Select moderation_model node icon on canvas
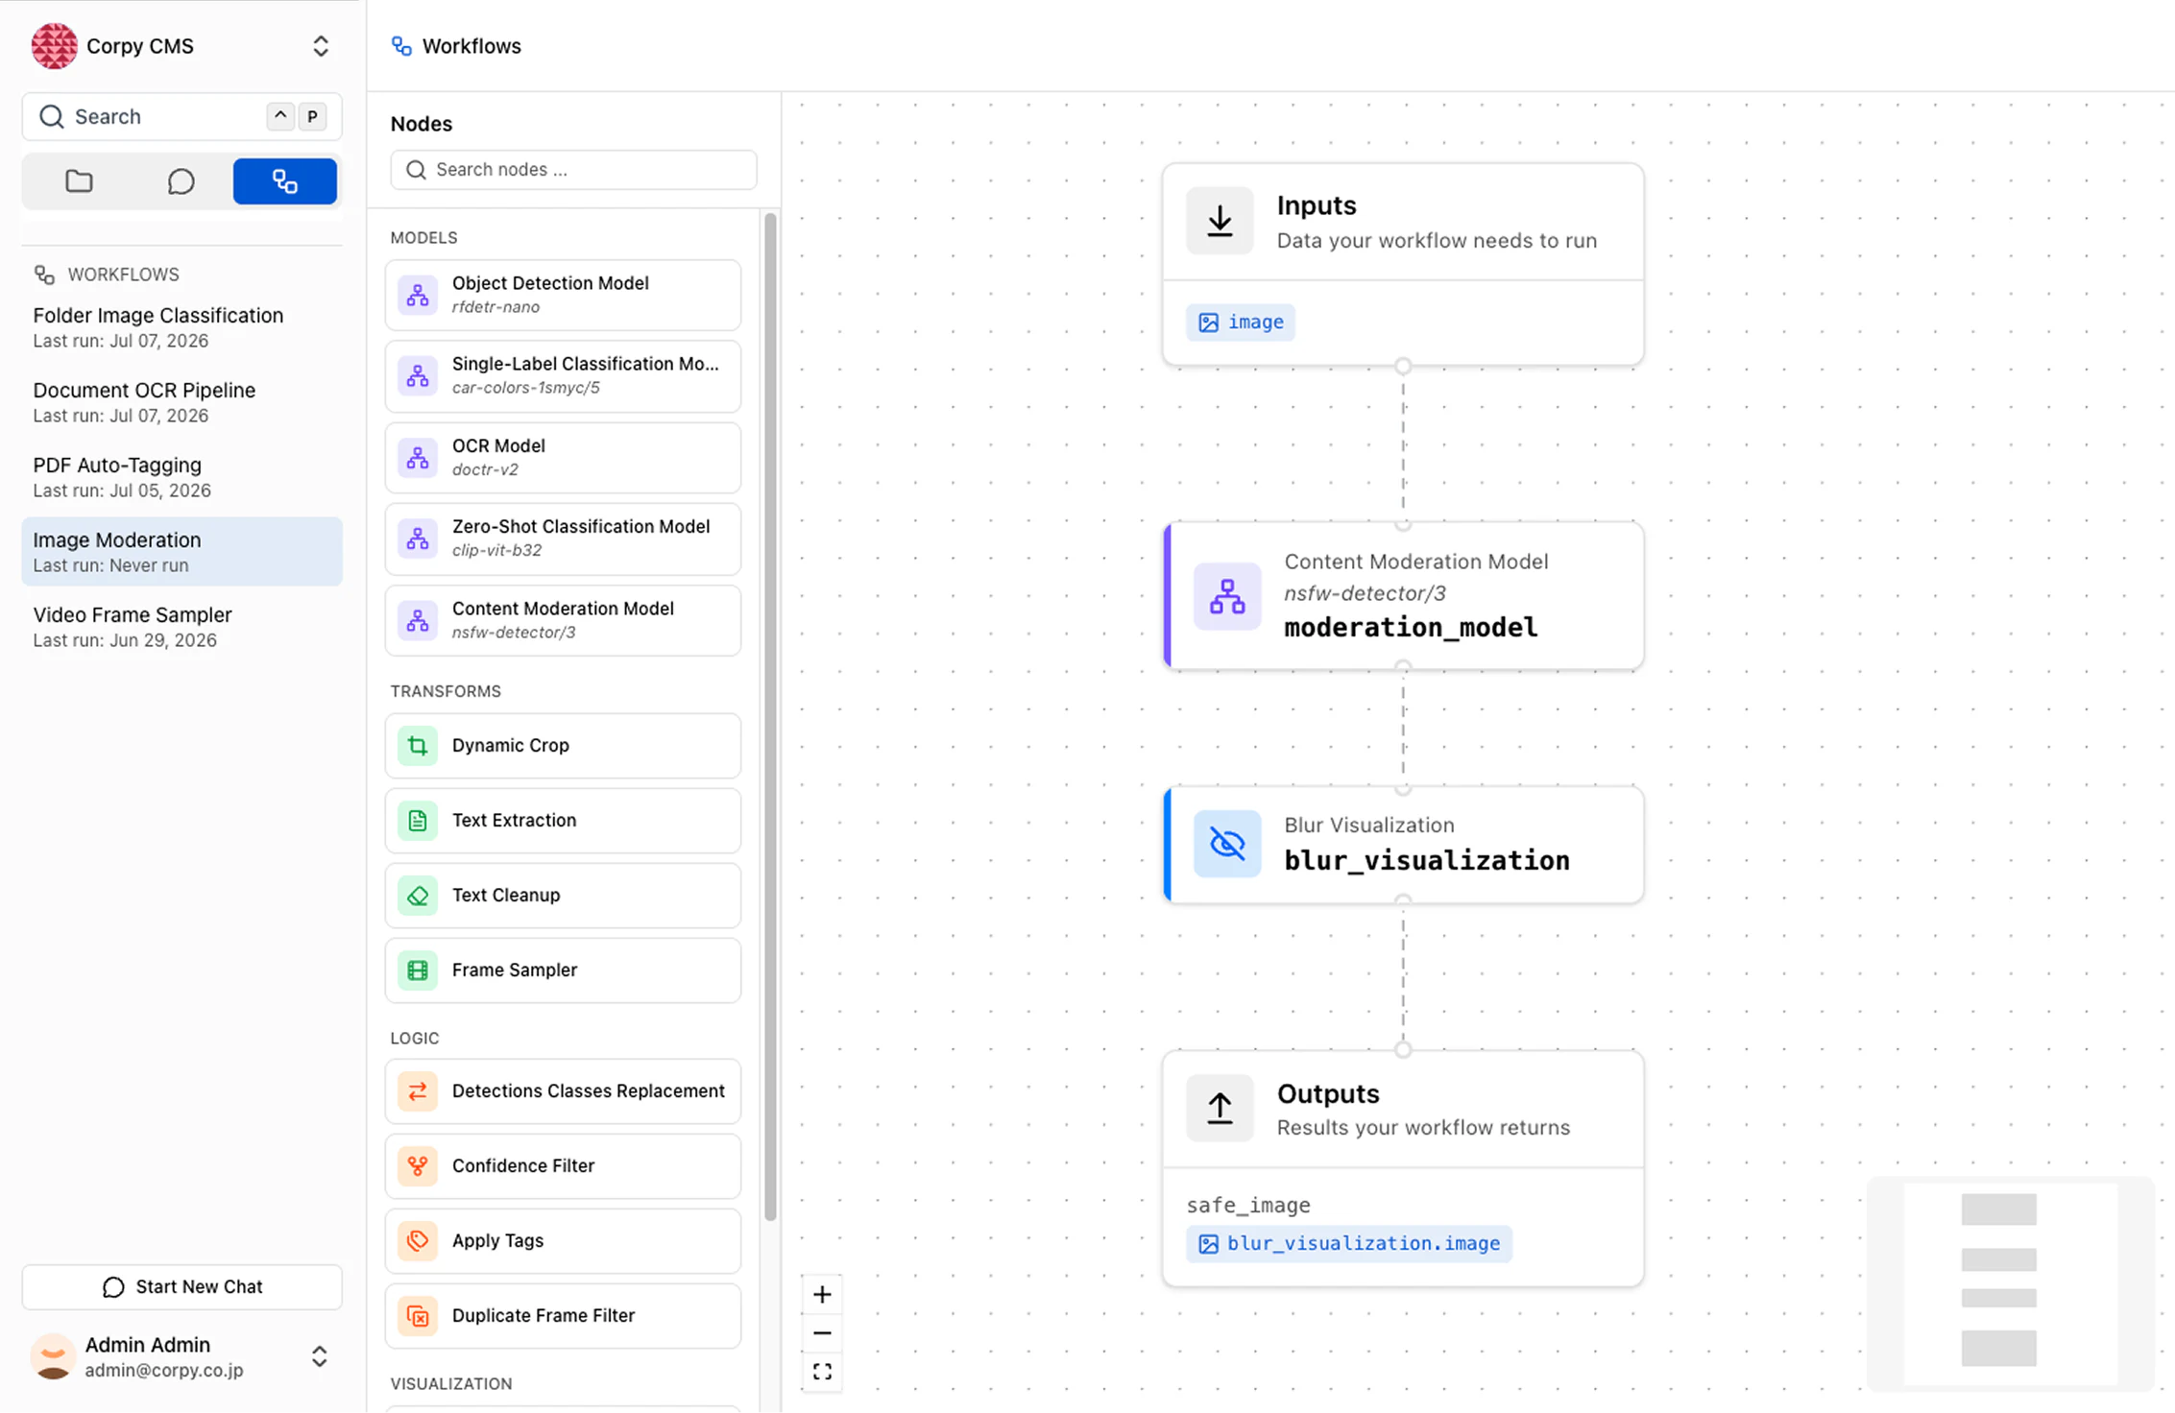Viewport: 2175px width, 1413px height. click(1227, 596)
